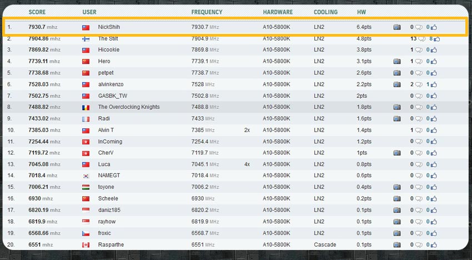Sort by the SCORE column header
The width and height of the screenshot is (472, 260).
tap(38, 12)
